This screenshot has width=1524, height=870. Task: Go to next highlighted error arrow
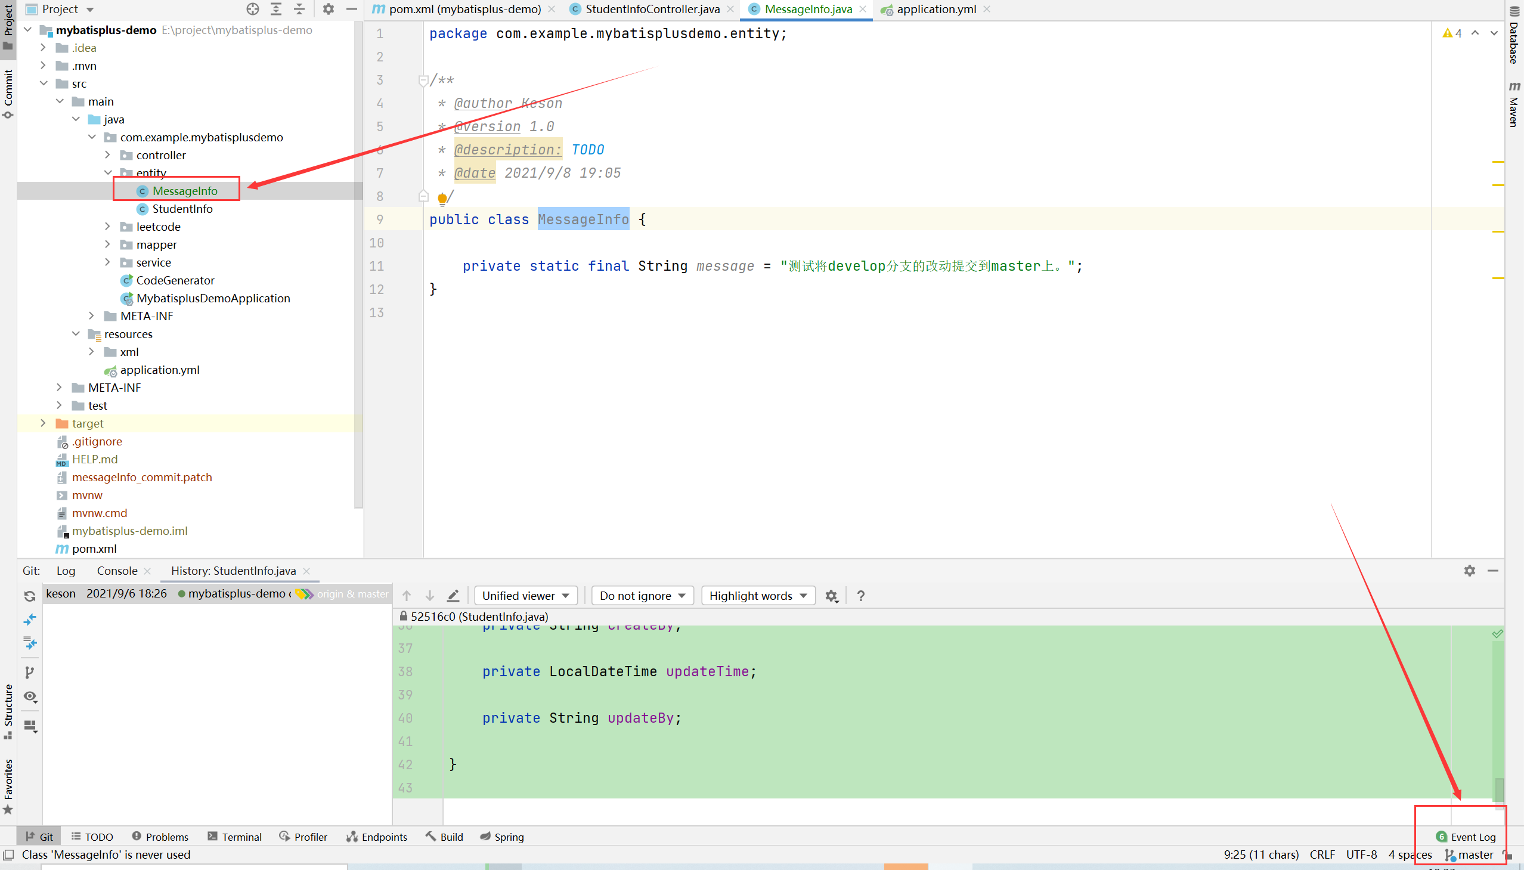coord(1494,33)
